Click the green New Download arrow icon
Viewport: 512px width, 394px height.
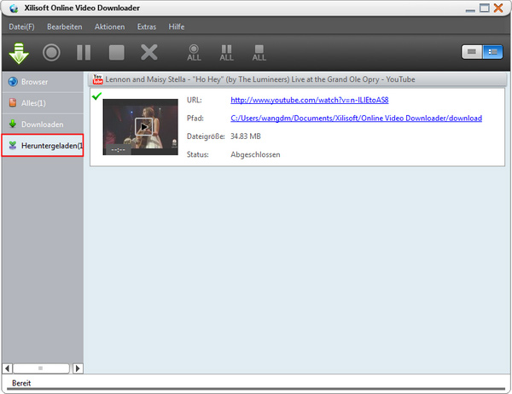[19, 53]
